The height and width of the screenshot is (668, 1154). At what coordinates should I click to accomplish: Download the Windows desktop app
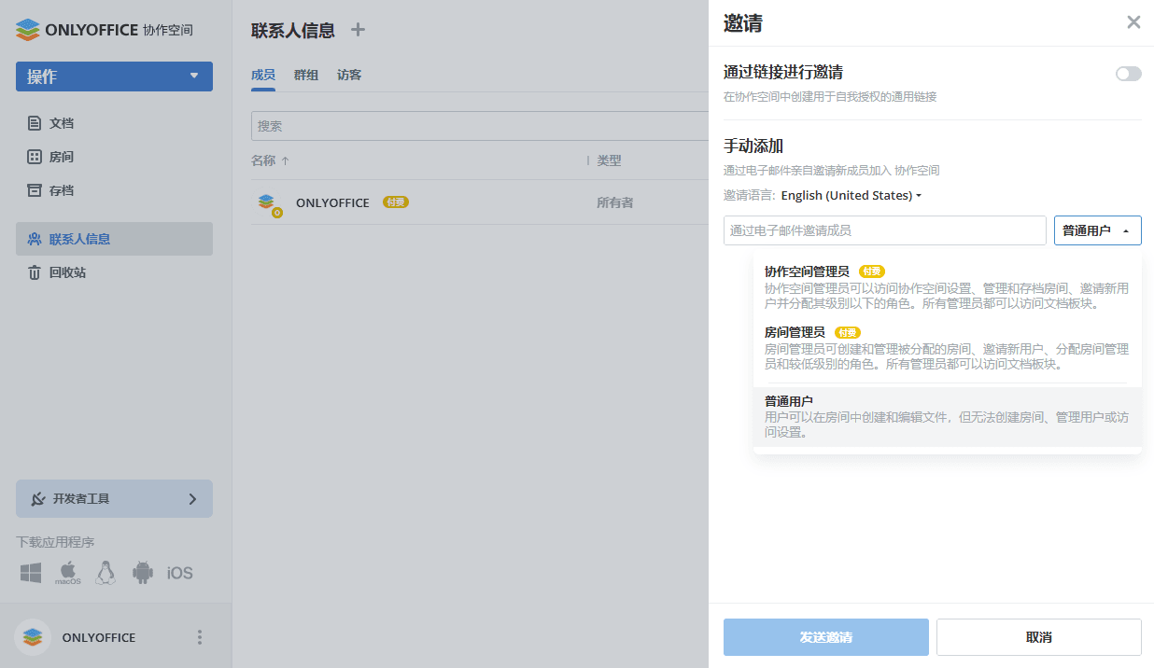31,573
